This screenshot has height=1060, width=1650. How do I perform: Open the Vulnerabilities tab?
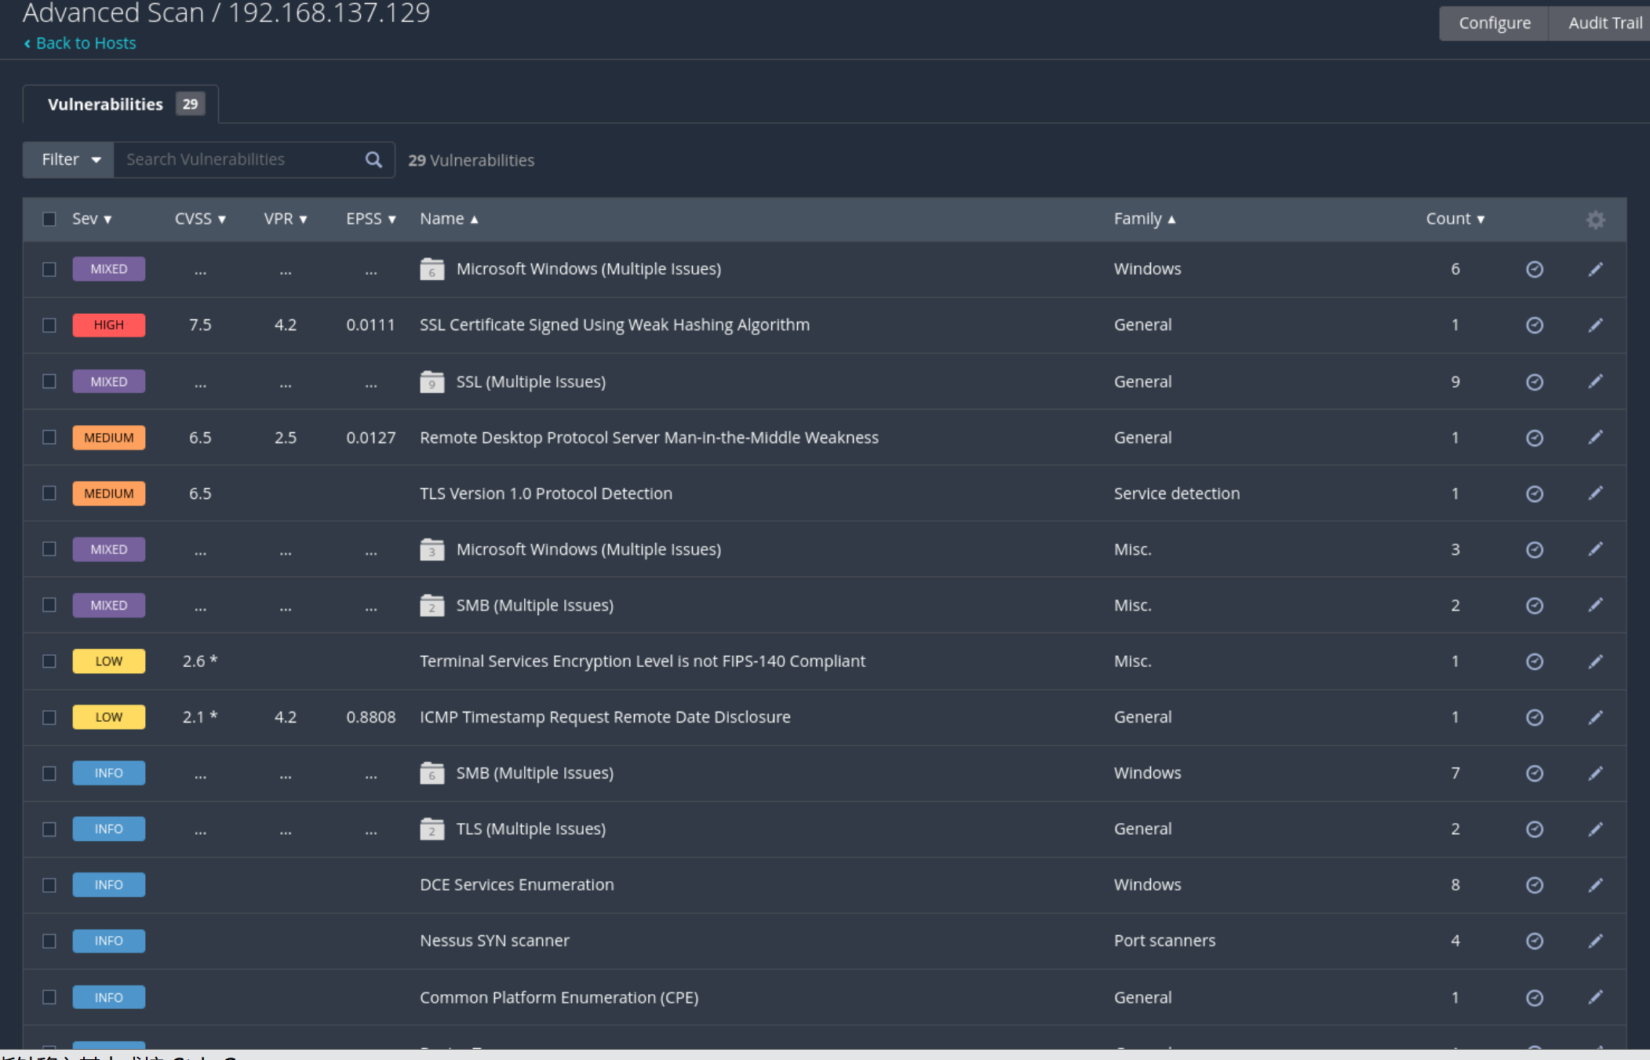[122, 104]
